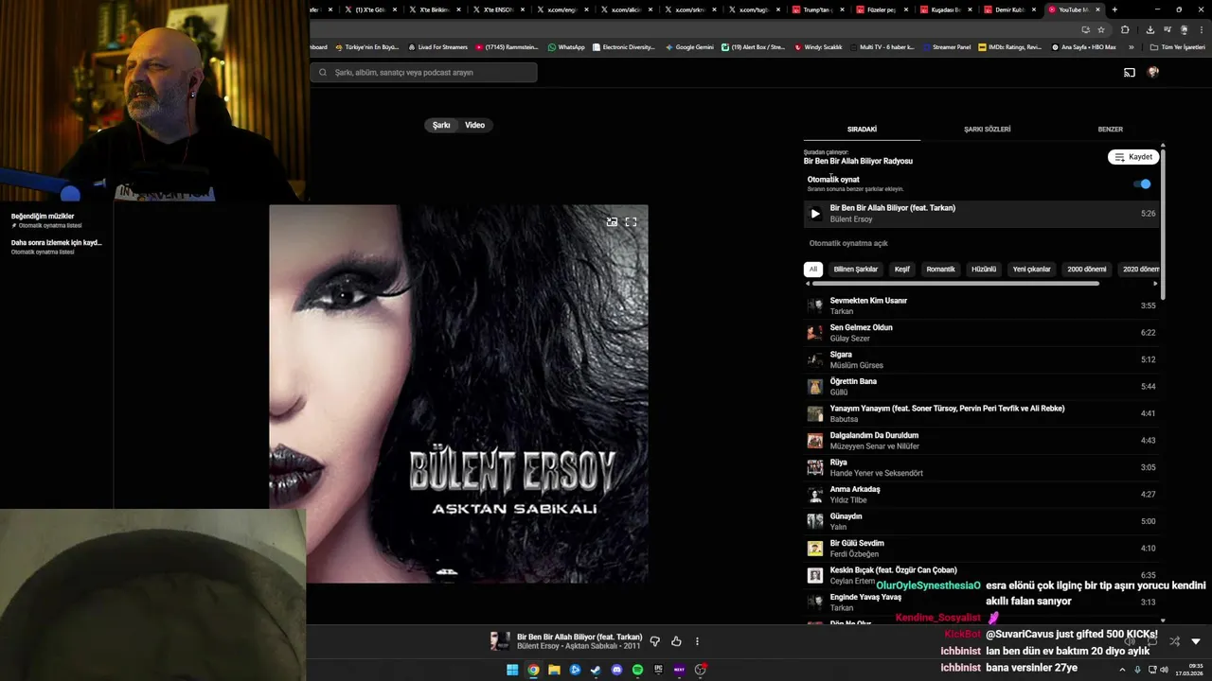Choose Anma Arkadaş by Yıldız Tilbe
Screen dimensions: 1212x681
pyautogui.click(x=980, y=495)
